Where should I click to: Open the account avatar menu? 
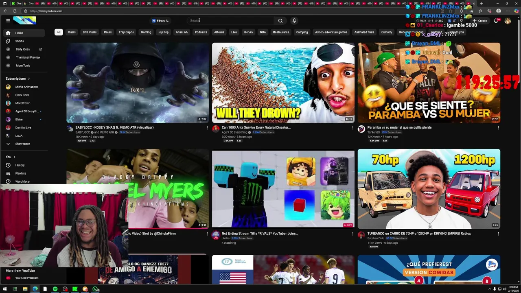pyautogui.click(x=508, y=21)
